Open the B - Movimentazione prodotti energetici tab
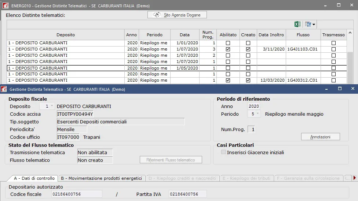Image resolution: width=358 pixels, height=201 pixels. (x=101, y=178)
